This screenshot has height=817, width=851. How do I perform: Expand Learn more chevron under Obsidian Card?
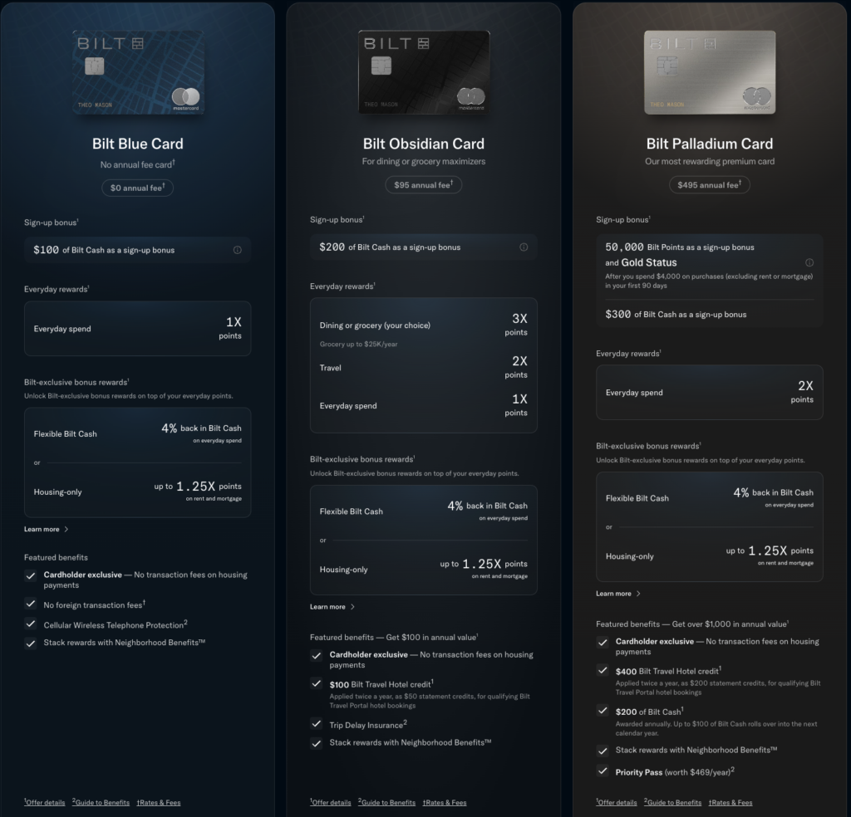click(x=352, y=607)
